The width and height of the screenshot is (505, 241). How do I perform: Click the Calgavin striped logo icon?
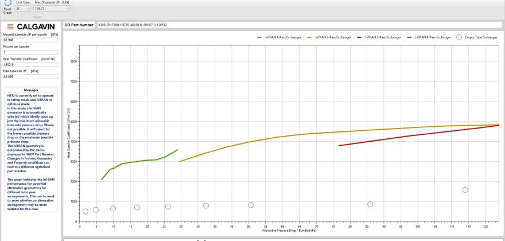coord(10,27)
